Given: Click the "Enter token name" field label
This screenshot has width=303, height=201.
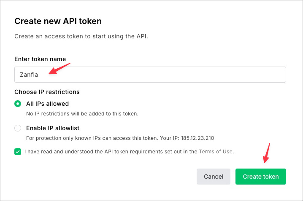Looking at the screenshot, I should click(40, 59).
